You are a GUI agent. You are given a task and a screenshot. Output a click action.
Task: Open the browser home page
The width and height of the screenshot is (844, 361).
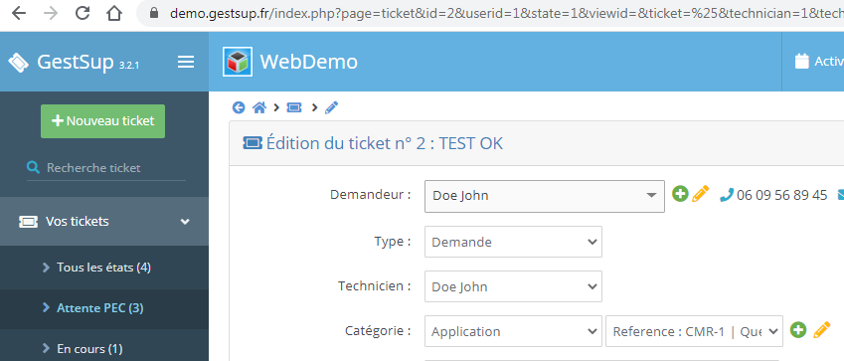click(x=114, y=13)
